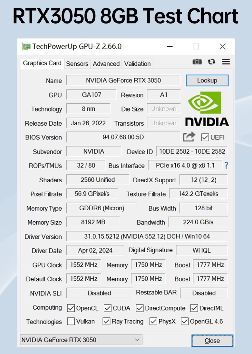Click the Bus Interface question mark
This screenshot has width=252, height=354.
point(226,166)
